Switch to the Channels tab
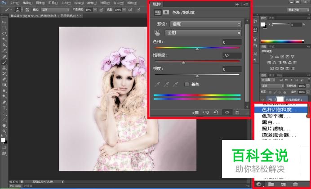311x189 pixels. (x=271, y=75)
